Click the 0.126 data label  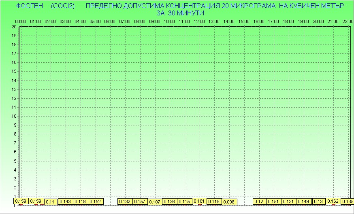(x=169, y=201)
